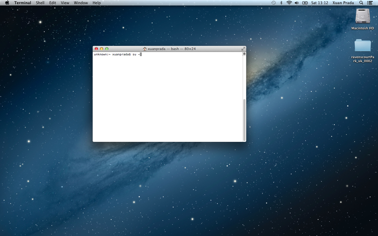Select the Macintosh HD drive icon
This screenshot has width=378, height=236.
click(x=363, y=16)
